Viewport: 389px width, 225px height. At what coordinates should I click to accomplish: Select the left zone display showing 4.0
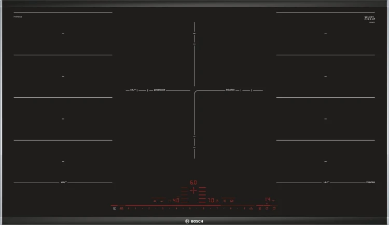click(176, 200)
